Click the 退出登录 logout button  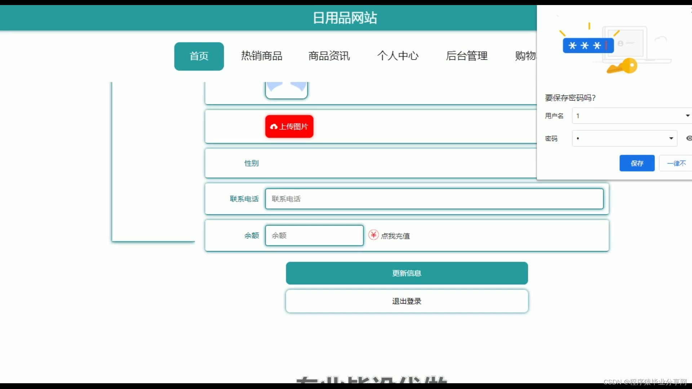pos(407,301)
